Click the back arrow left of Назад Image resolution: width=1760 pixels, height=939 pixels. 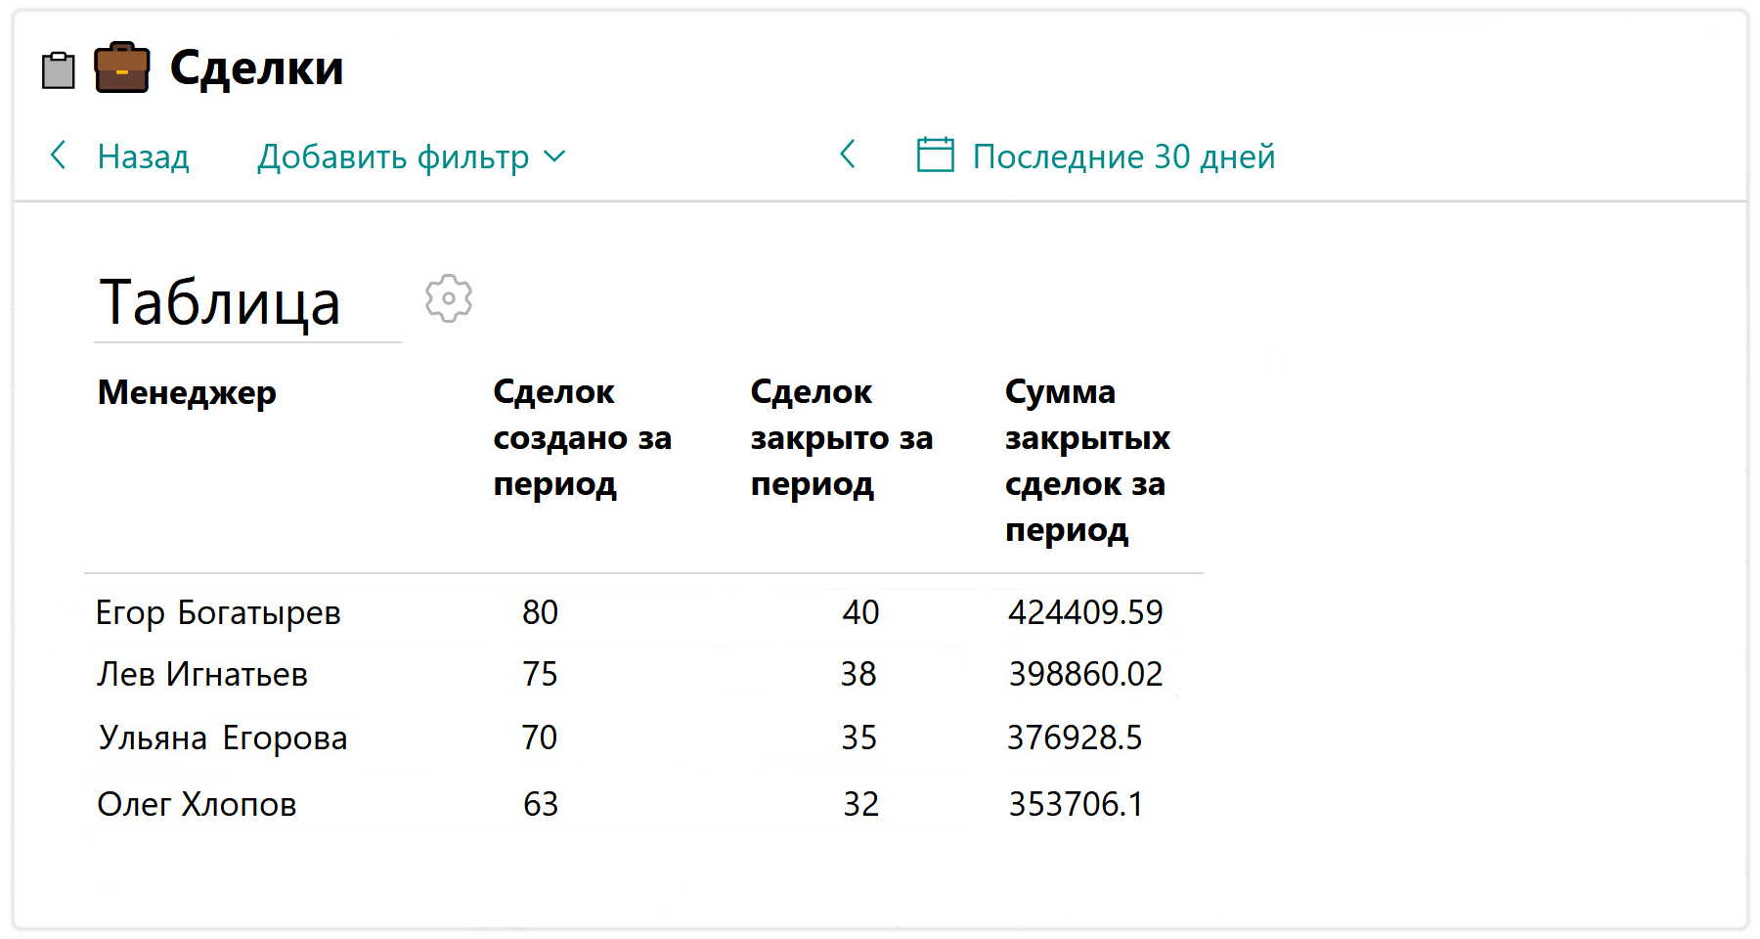59,156
